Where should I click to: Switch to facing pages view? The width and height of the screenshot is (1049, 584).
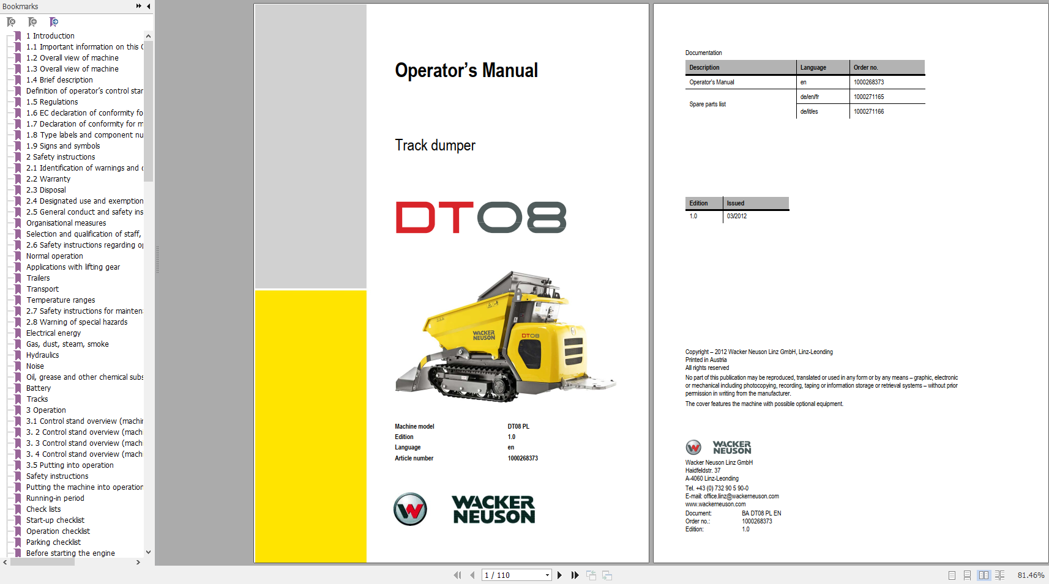pos(984,575)
